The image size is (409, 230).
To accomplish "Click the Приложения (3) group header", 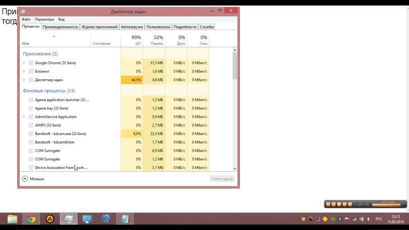I will [x=40, y=54].
